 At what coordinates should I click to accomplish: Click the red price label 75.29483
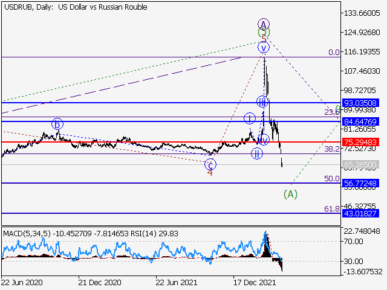click(360, 143)
